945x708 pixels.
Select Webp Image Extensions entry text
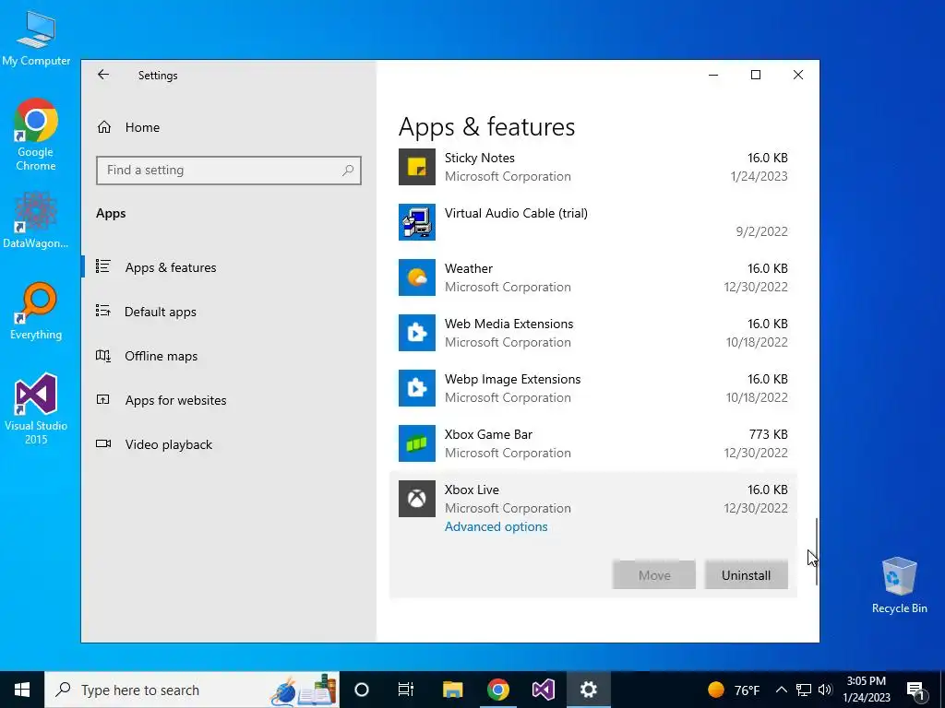coord(513,379)
